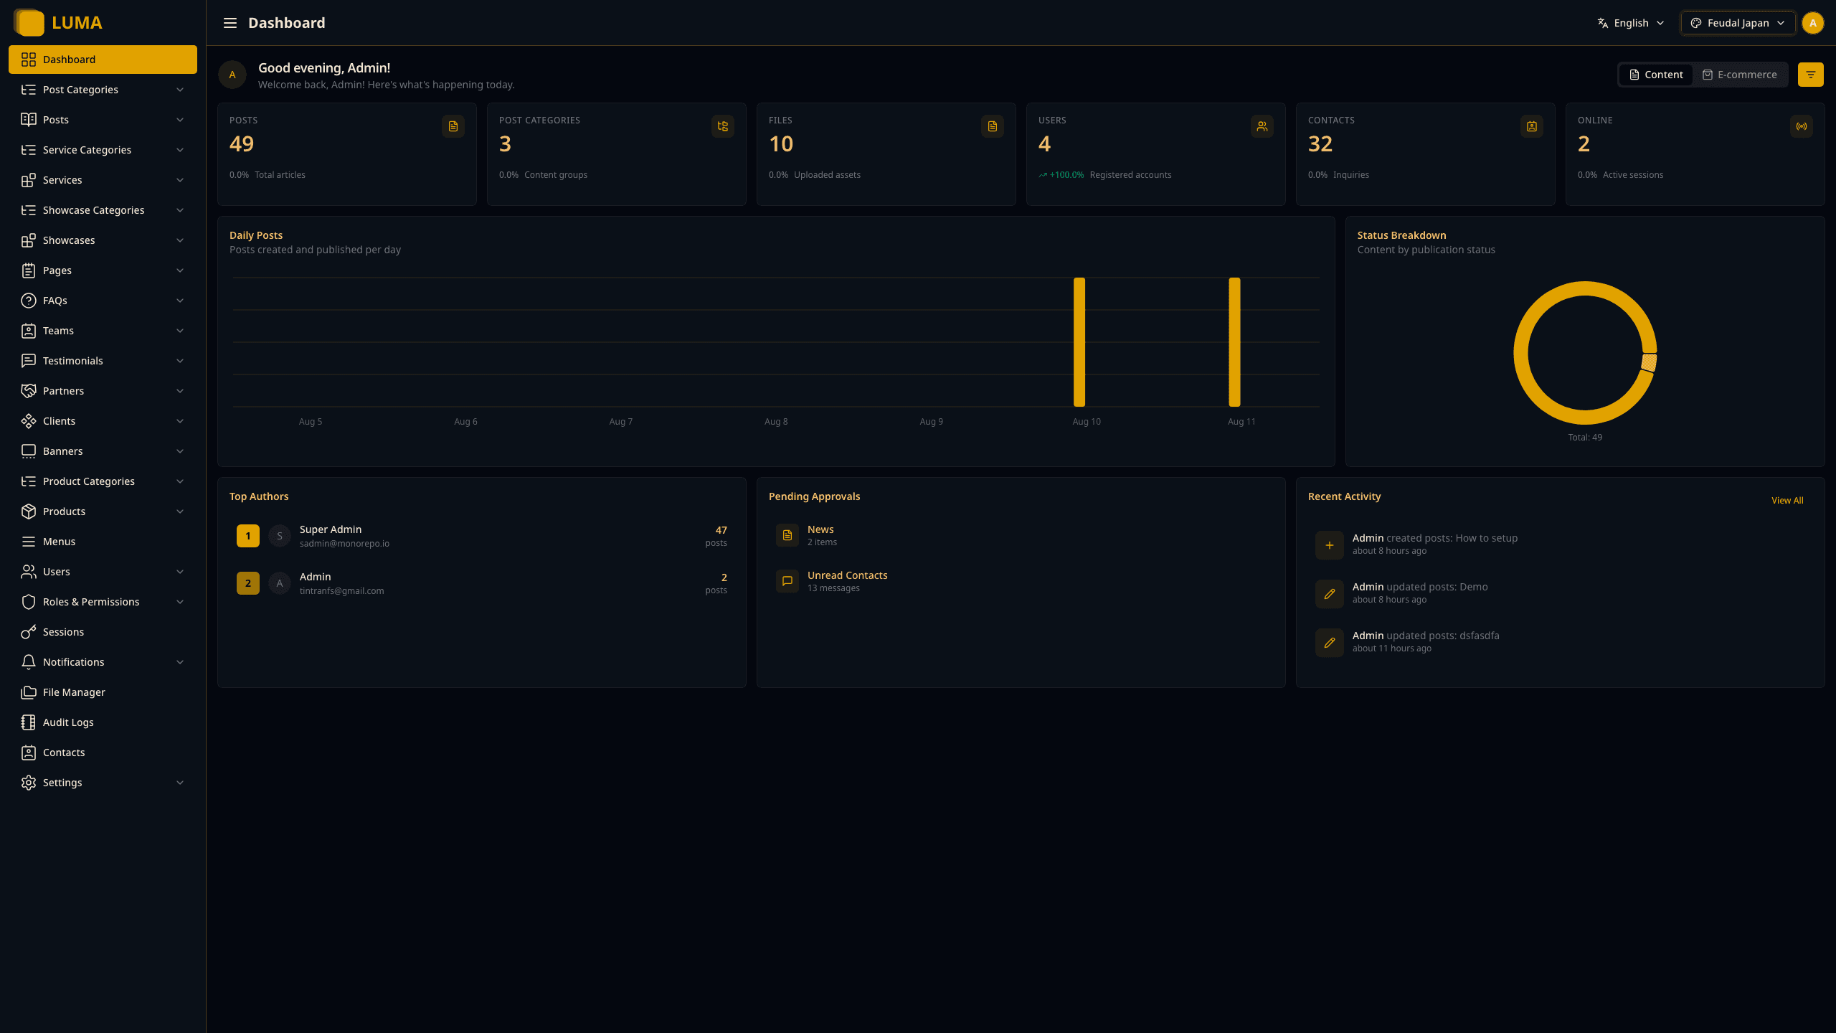Click the Post Categories stat card icon
The width and height of the screenshot is (1836, 1033).
[x=723, y=126]
